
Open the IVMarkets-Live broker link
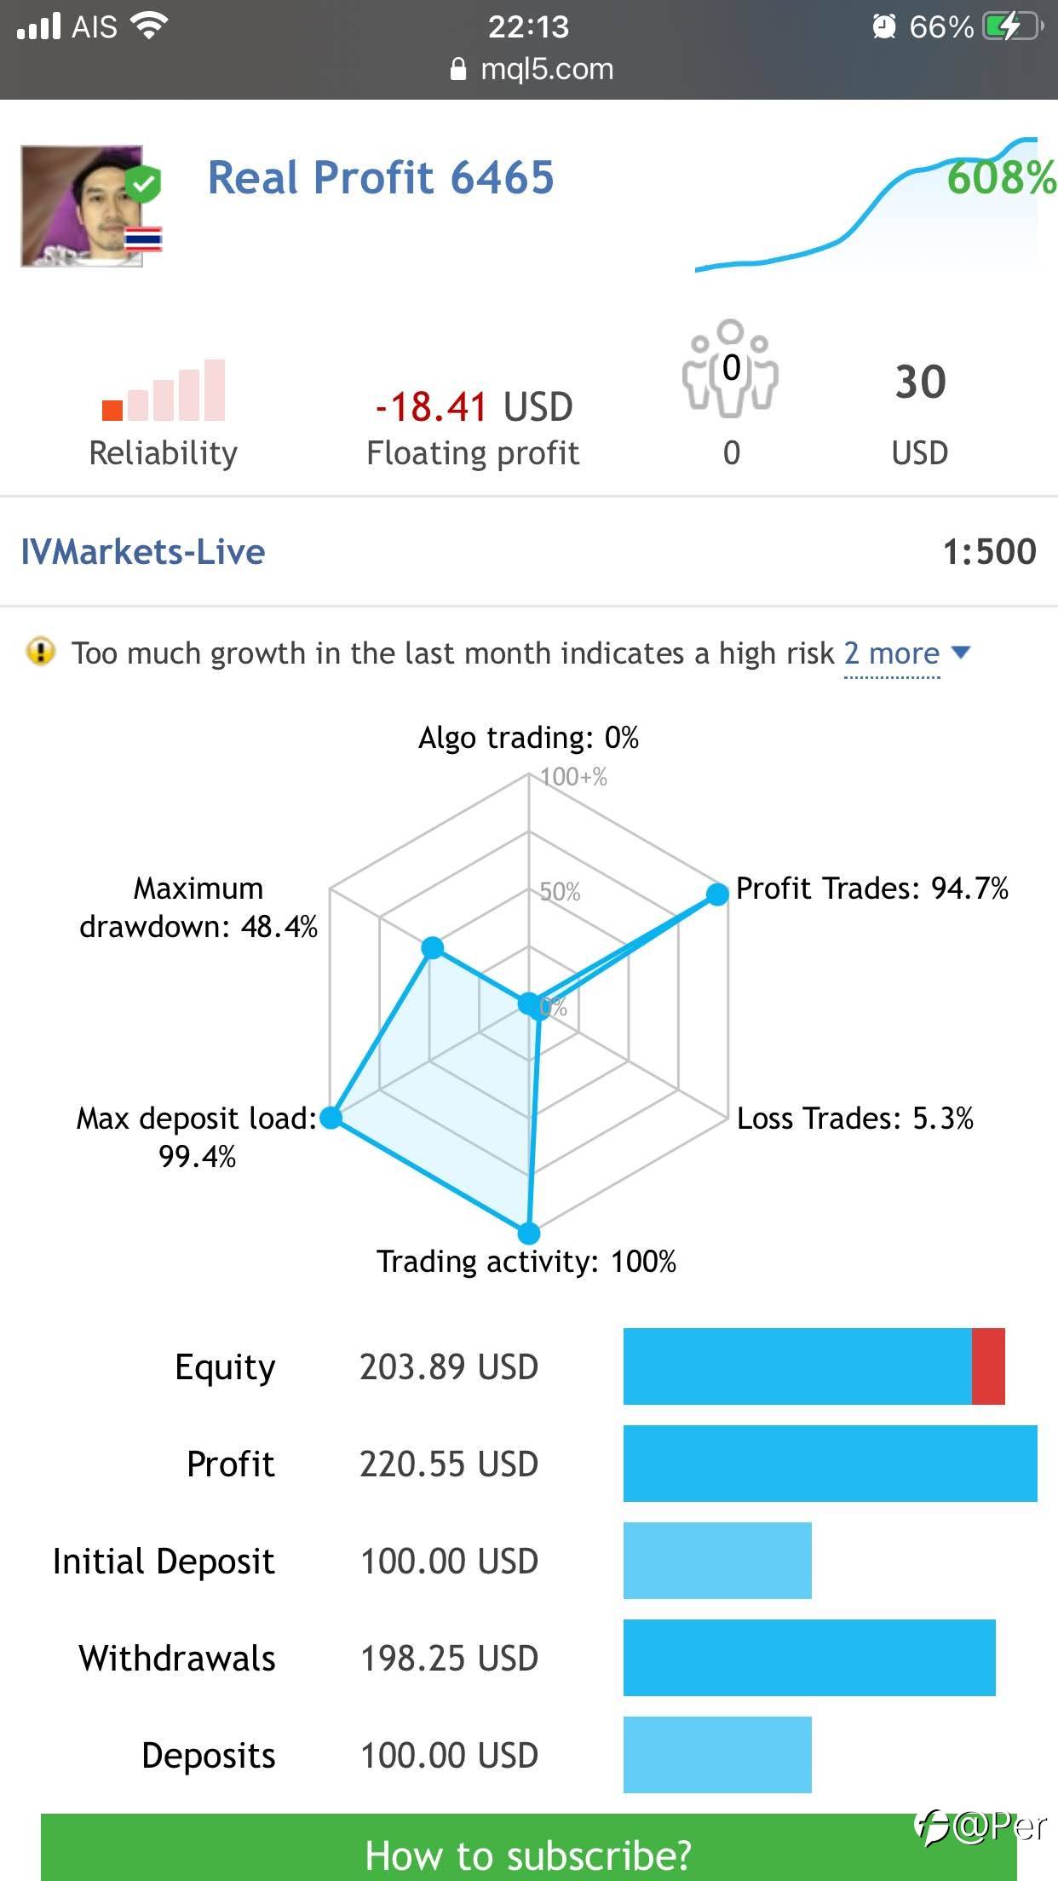(x=143, y=552)
